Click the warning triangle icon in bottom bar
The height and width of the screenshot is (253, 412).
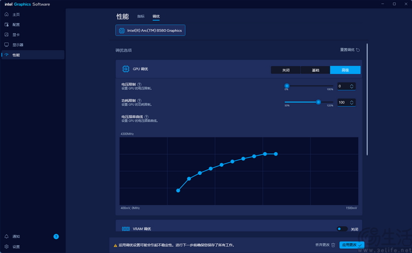(x=115, y=245)
